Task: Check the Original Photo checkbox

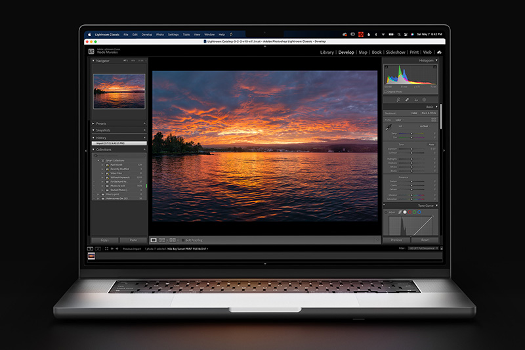Action: (x=386, y=91)
